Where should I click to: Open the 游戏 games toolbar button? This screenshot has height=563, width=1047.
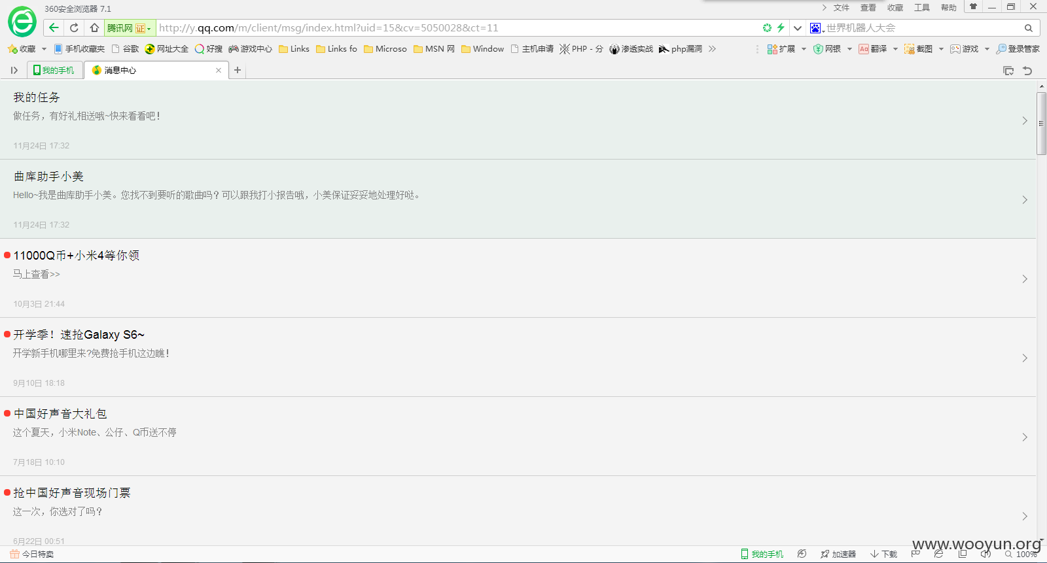click(965, 49)
